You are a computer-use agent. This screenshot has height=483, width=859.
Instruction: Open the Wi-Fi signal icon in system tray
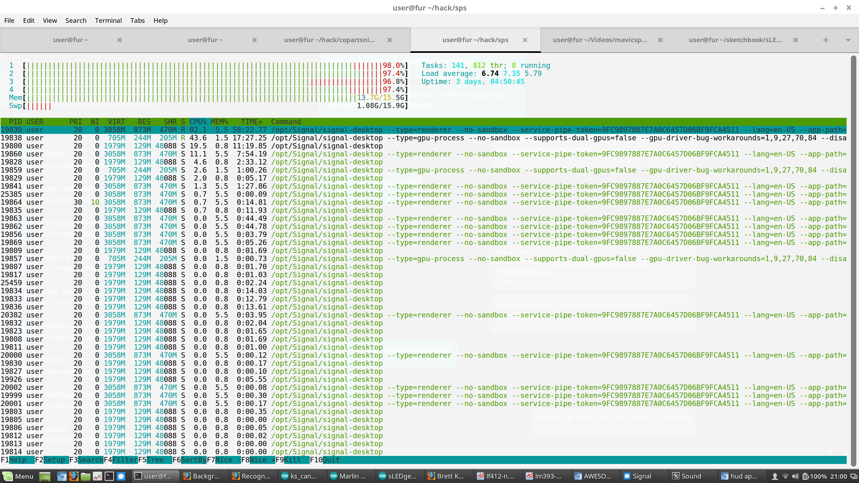[x=786, y=476]
